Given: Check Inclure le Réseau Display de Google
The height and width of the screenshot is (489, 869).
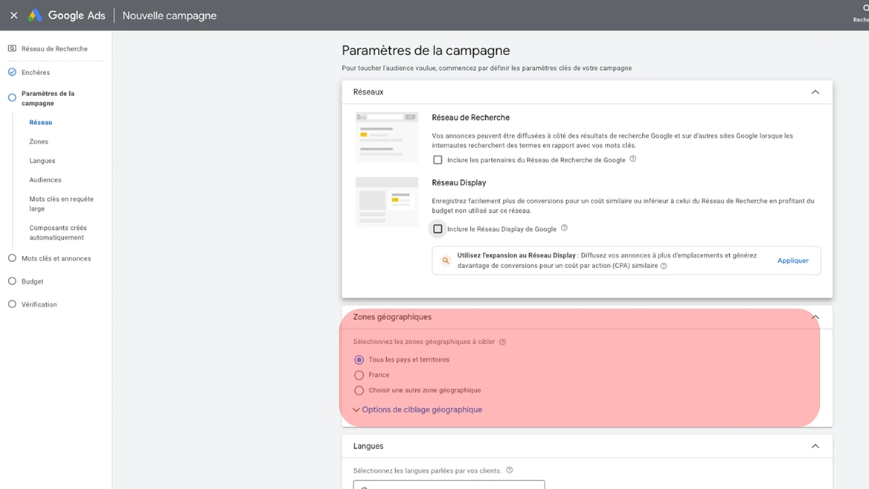Looking at the screenshot, I should click(x=437, y=228).
